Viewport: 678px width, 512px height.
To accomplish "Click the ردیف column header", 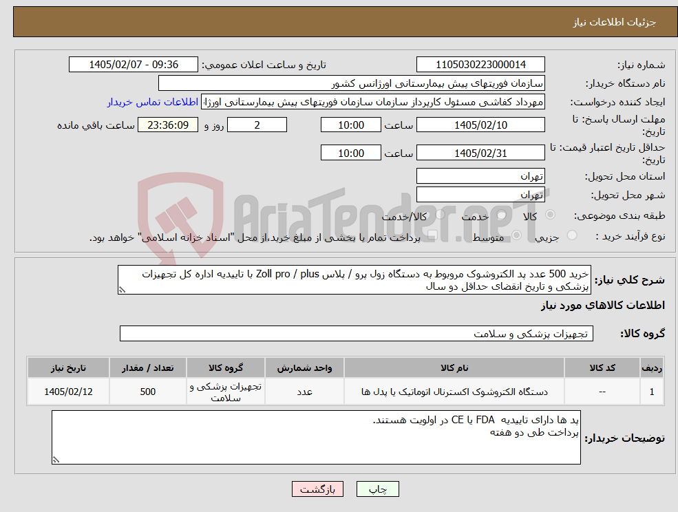I will [x=652, y=367].
